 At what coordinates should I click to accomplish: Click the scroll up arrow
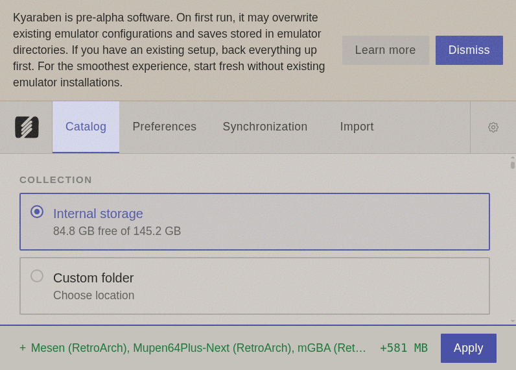[x=512, y=158]
